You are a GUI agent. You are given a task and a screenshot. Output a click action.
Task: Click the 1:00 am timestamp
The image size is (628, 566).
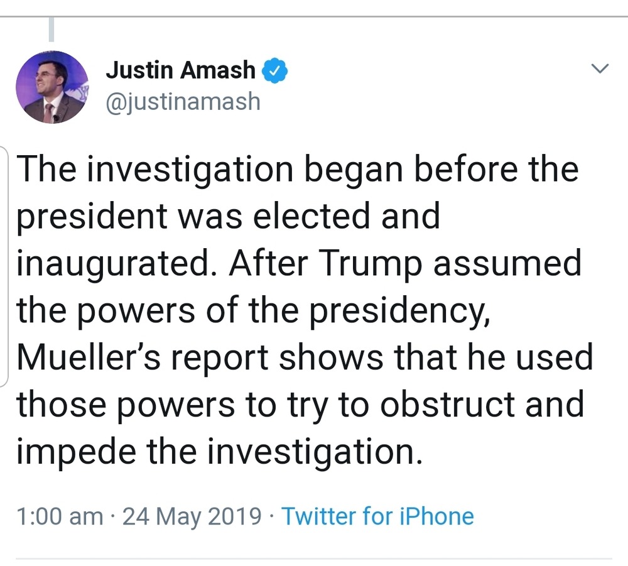pos(60,516)
